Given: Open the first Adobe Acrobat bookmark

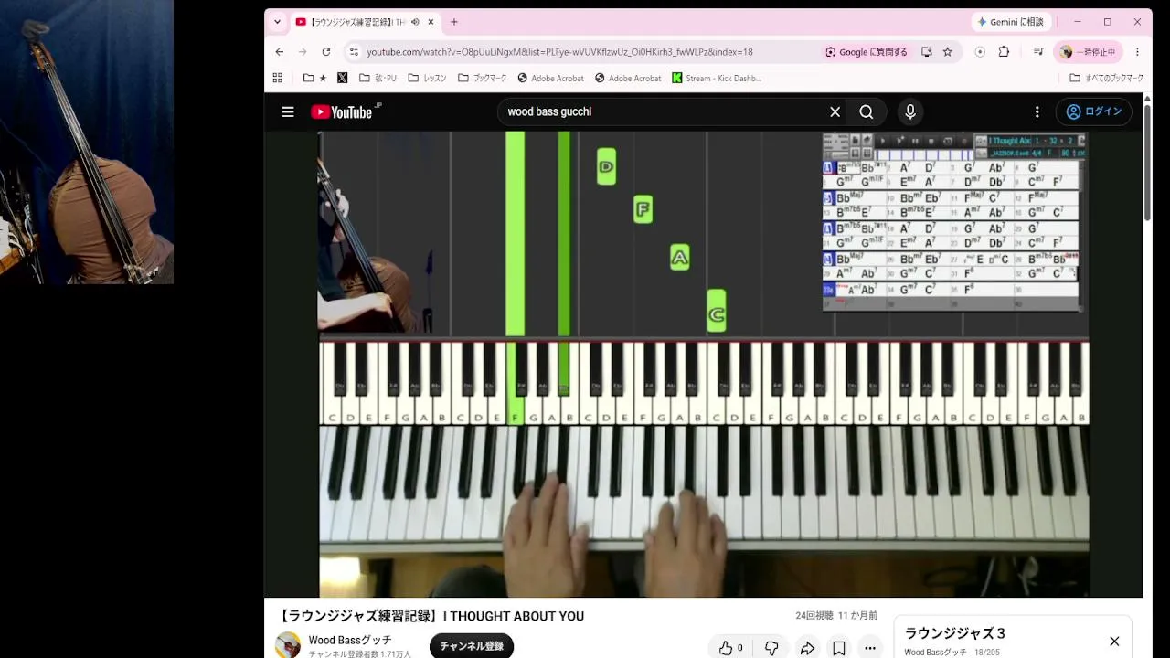Looking at the screenshot, I should (550, 78).
